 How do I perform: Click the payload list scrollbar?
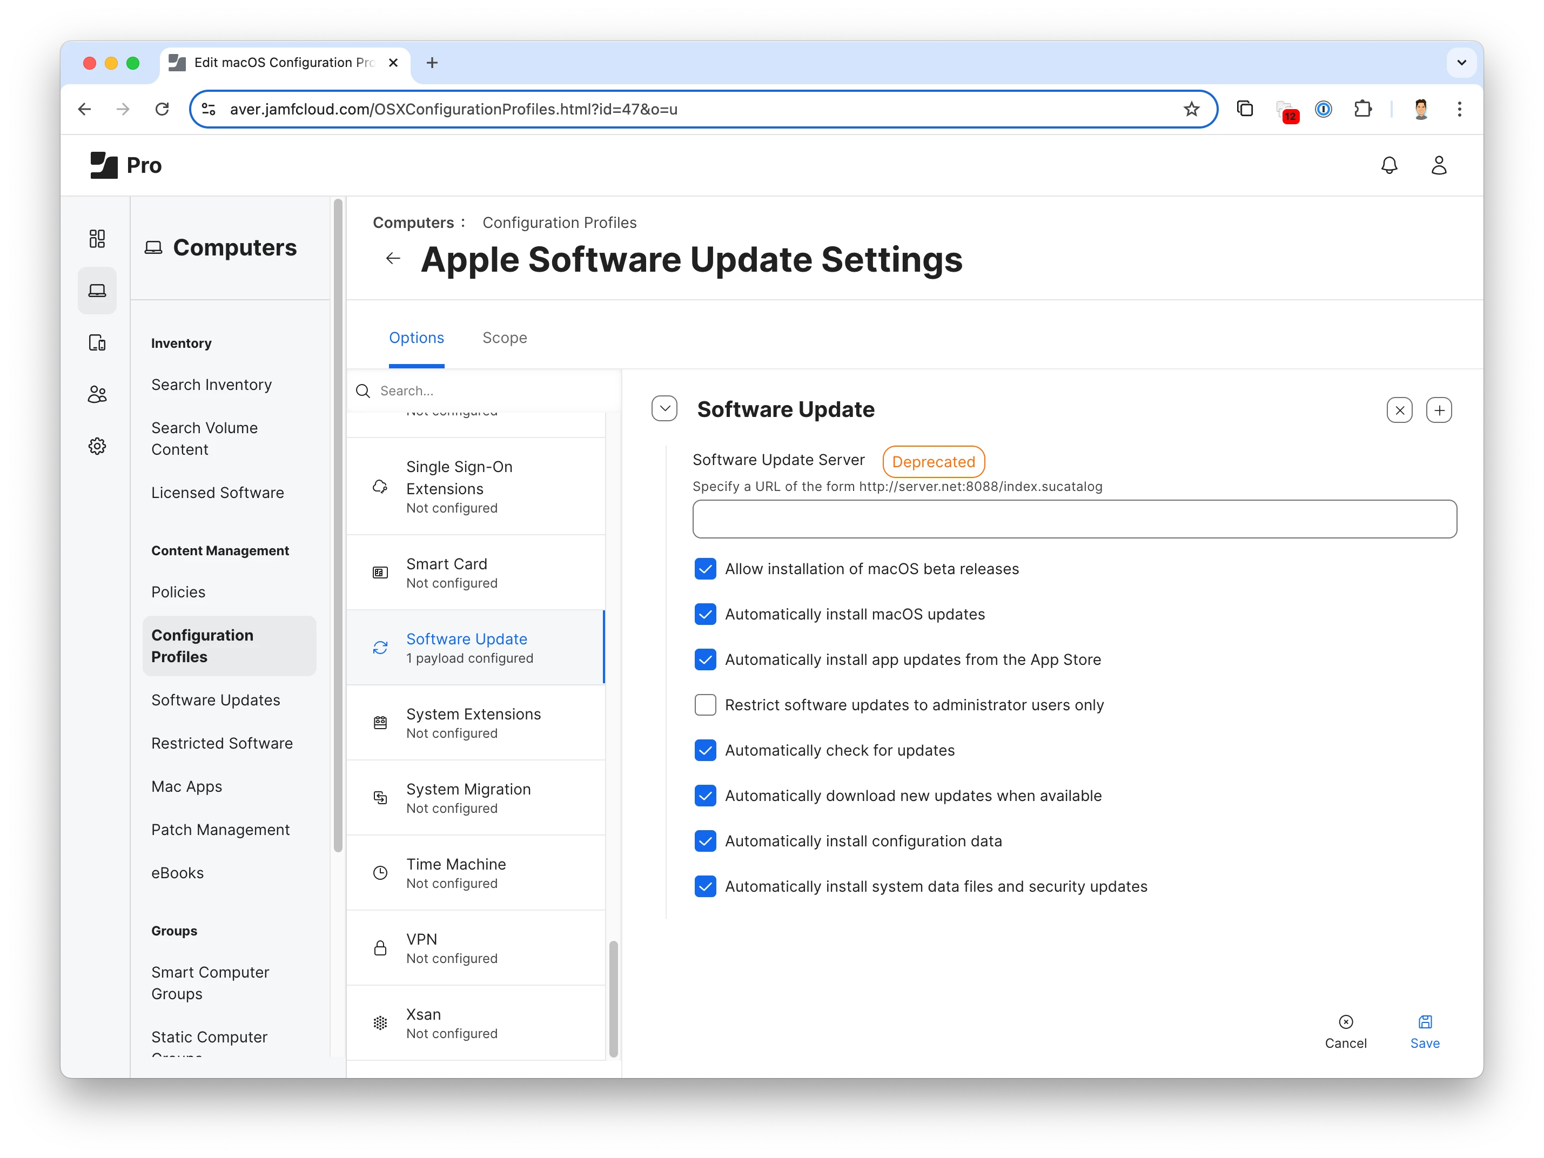pyautogui.click(x=613, y=998)
